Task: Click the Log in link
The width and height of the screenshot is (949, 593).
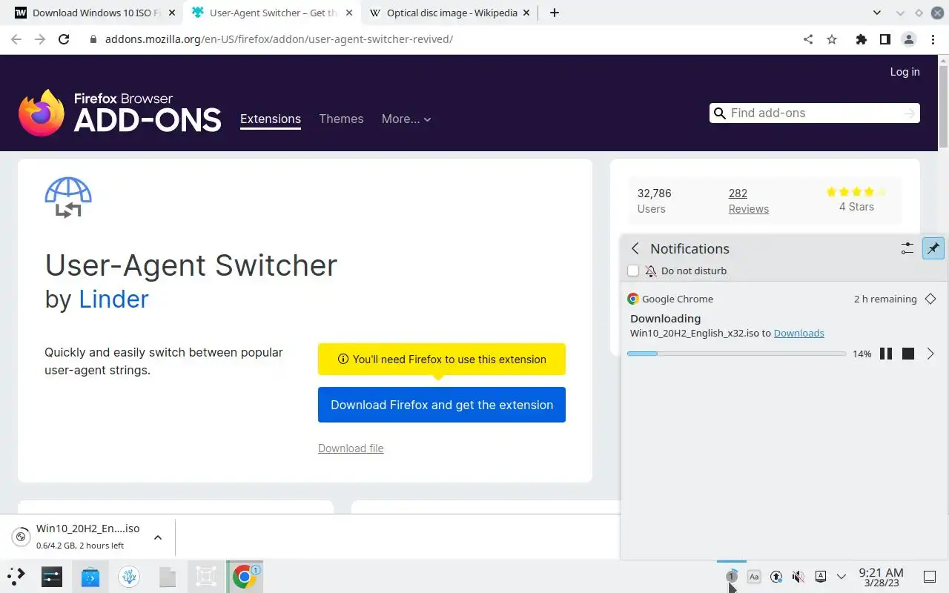Action: (x=905, y=72)
